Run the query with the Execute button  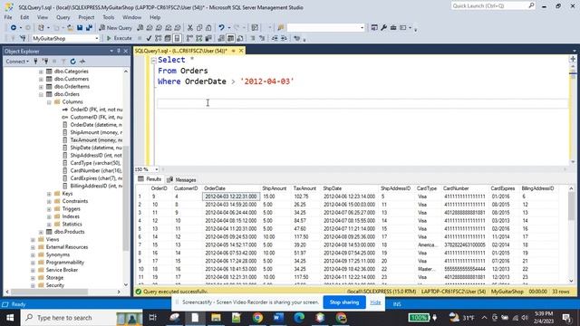(119, 38)
